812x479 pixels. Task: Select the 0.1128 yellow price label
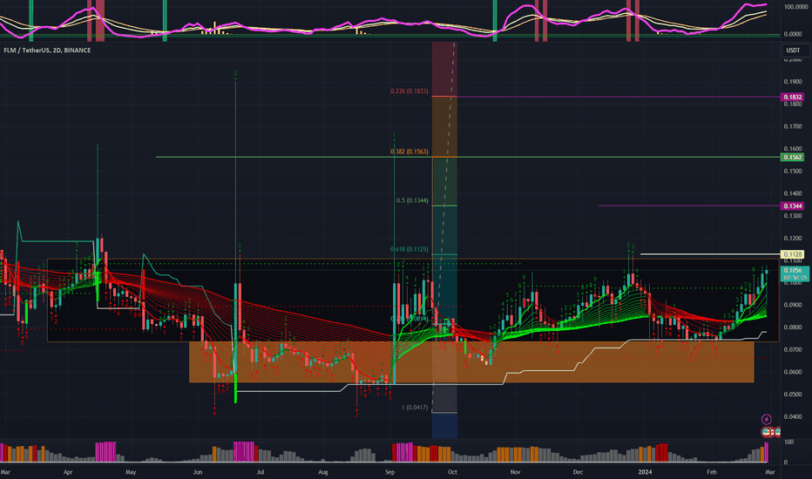[792, 254]
